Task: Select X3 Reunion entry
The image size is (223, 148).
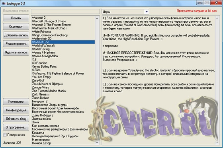Action: pos(63,63)
